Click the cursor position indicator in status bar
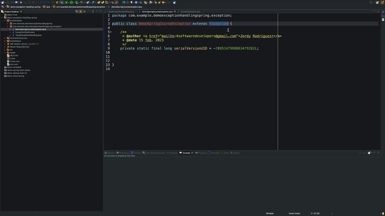 pos(315,214)
